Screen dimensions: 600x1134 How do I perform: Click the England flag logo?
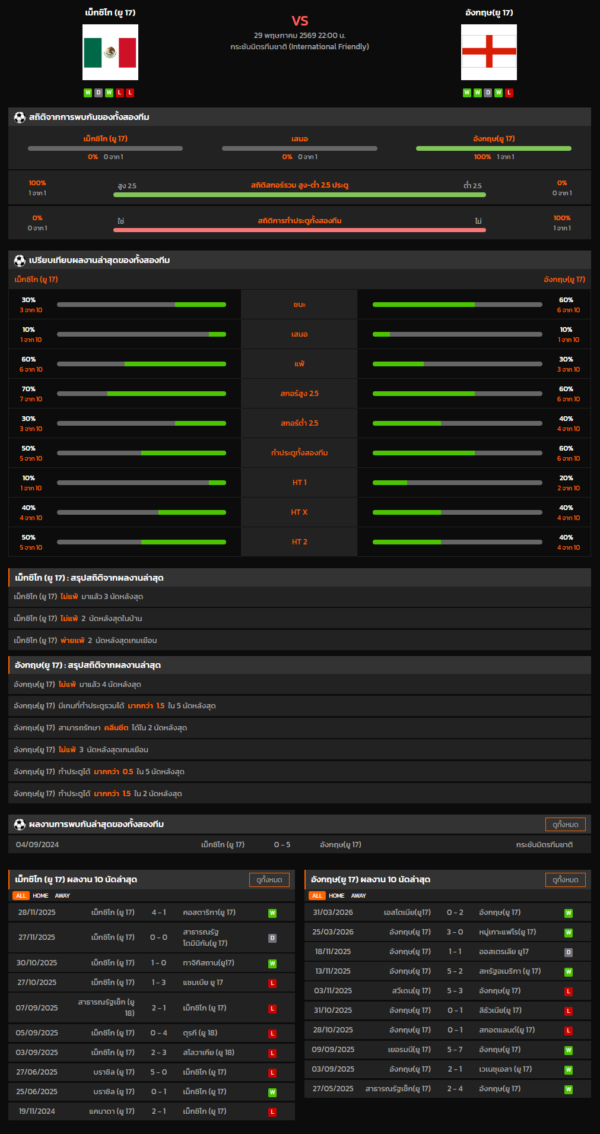(x=489, y=52)
